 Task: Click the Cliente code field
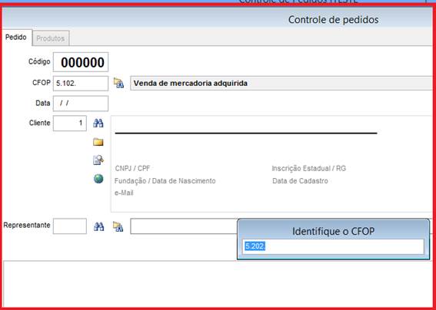(x=70, y=123)
